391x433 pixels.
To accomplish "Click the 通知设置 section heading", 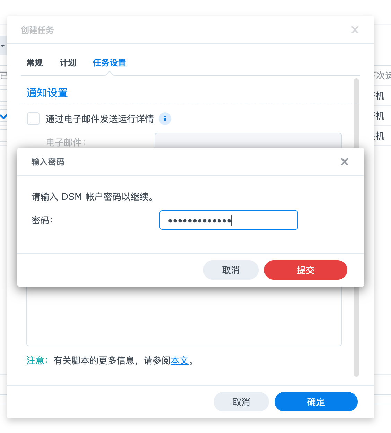I will tap(47, 93).
